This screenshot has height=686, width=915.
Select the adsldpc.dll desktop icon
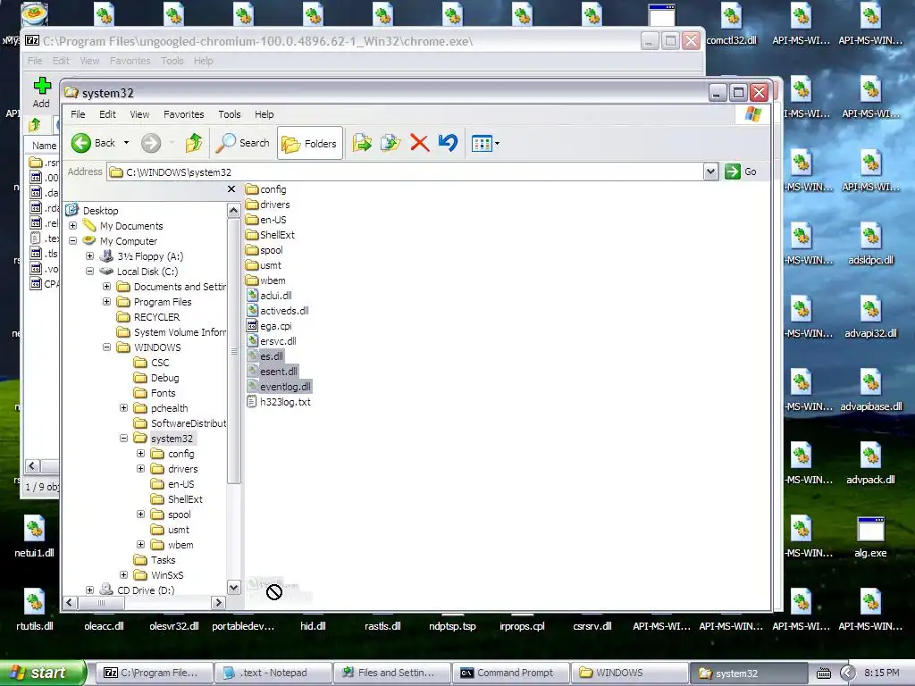point(870,245)
